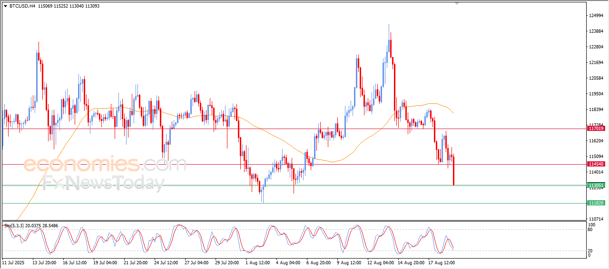The height and width of the screenshot is (269, 609).
Task: Click the 124994 price axis value
Action: point(596,16)
